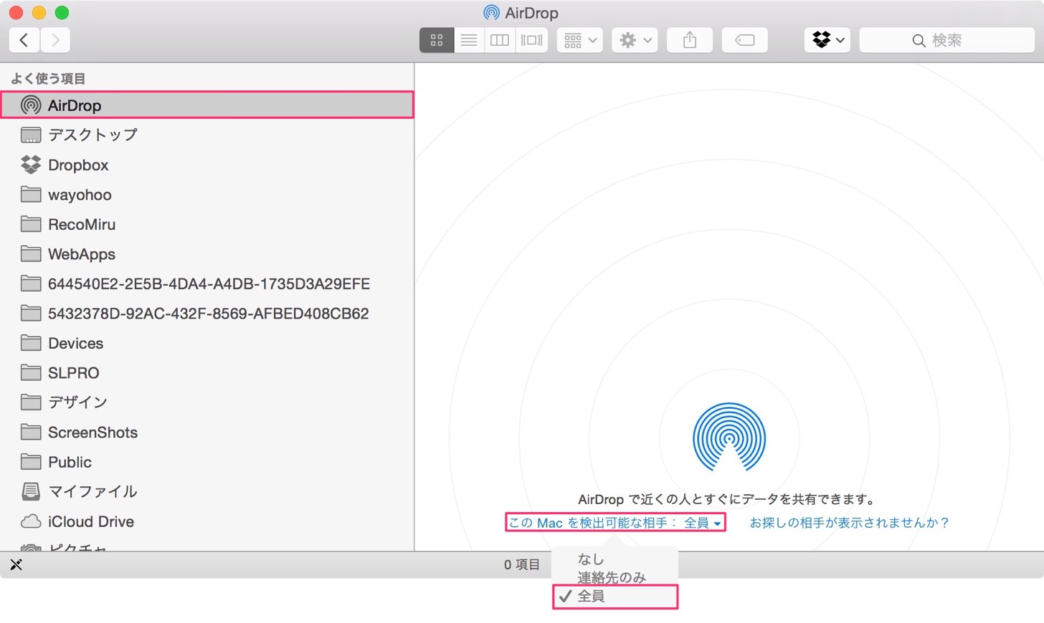Click お探しの相手が表示されませんか？ link
Screen dimensions: 1044x623
pos(849,523)
